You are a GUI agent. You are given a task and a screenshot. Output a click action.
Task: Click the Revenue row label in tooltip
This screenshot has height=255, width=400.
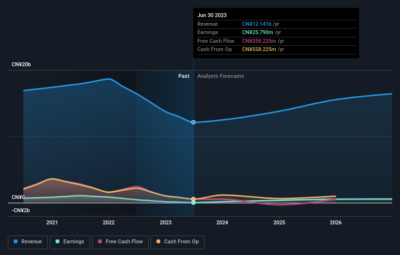[x=208, y=24]
